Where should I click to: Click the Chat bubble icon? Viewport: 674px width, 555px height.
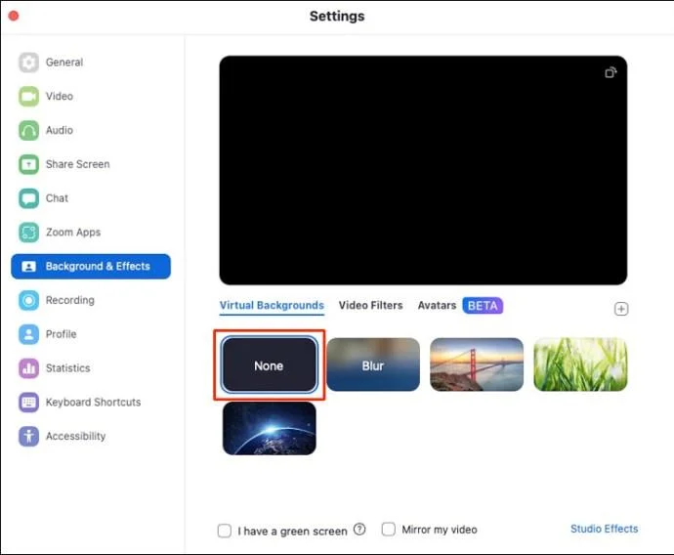[x=28, y=198]
